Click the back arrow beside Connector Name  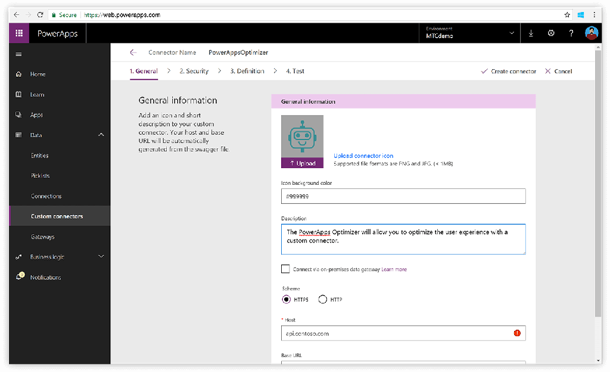(133, 52)
